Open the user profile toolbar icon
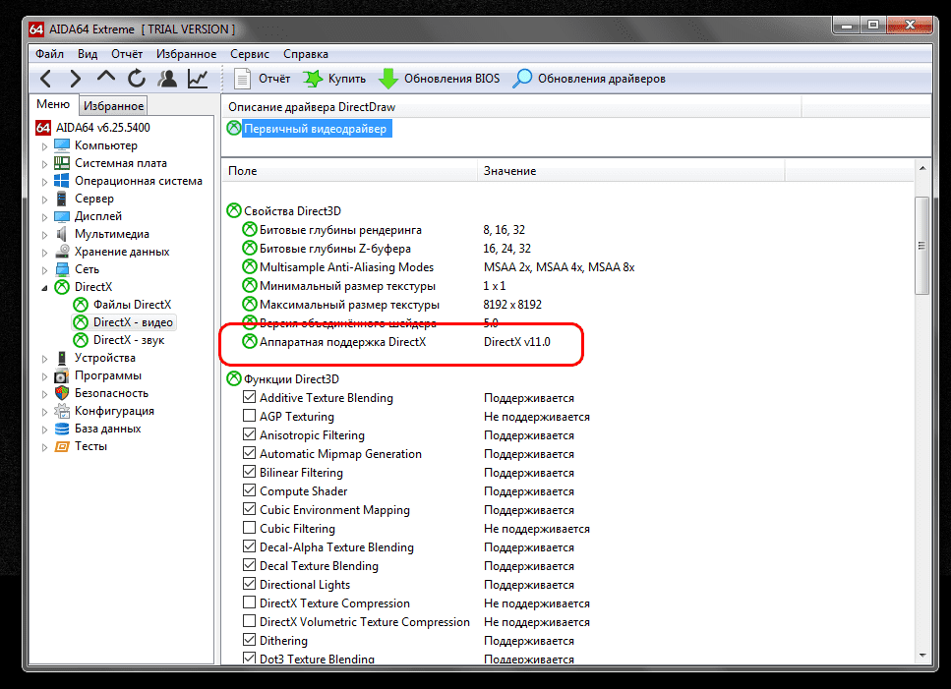Screen dimensions: 951x689 (x=167, y=79)
